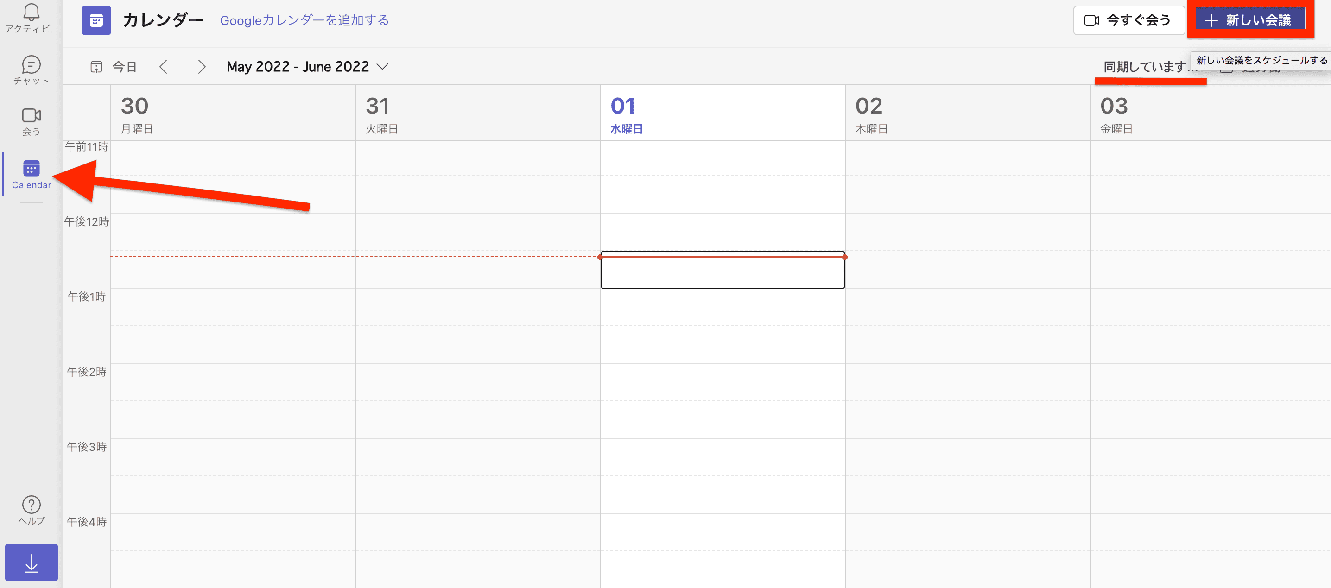The width and height of the screenshot is (1331, 588).
Task: Jump to today with 今日 button
Action: pos(114,67)
